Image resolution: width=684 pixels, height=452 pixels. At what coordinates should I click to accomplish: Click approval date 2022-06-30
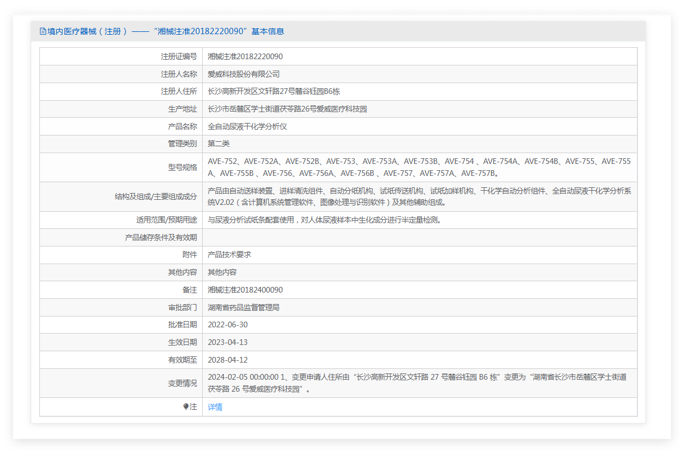click(x=228, y=324)
